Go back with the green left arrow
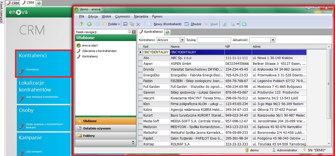335x156 pixels. (x=89, y=24)
